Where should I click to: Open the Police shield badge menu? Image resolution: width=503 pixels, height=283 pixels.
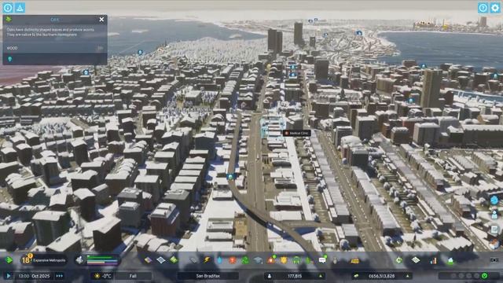[x=284, y=260]
